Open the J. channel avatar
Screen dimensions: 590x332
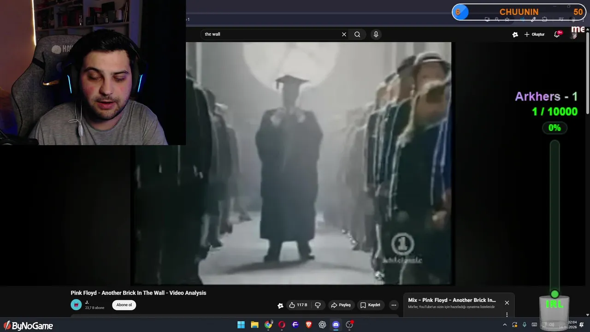point(76,305)
